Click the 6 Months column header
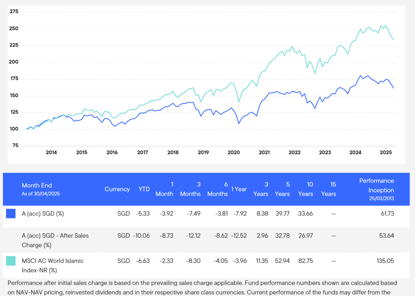Viewport: 415px width, 296px height. [x=217, y=189]
